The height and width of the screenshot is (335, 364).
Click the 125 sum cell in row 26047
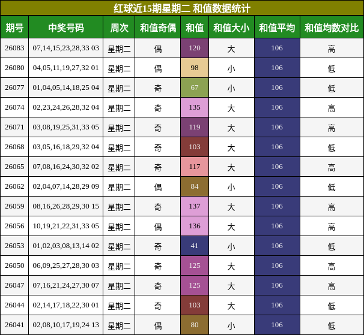tap(195, 285)
